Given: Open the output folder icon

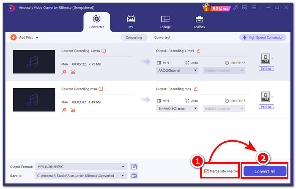Looking at the screenshot, I should (x=134, y=176).
